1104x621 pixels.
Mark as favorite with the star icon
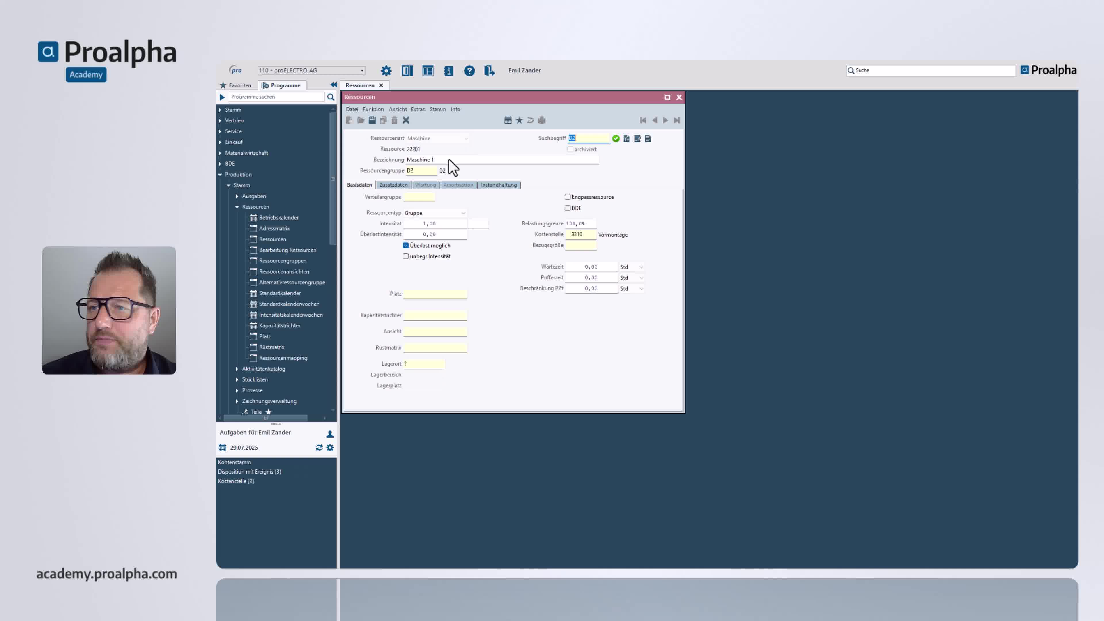pyautogui.click(x=519, y=120)
